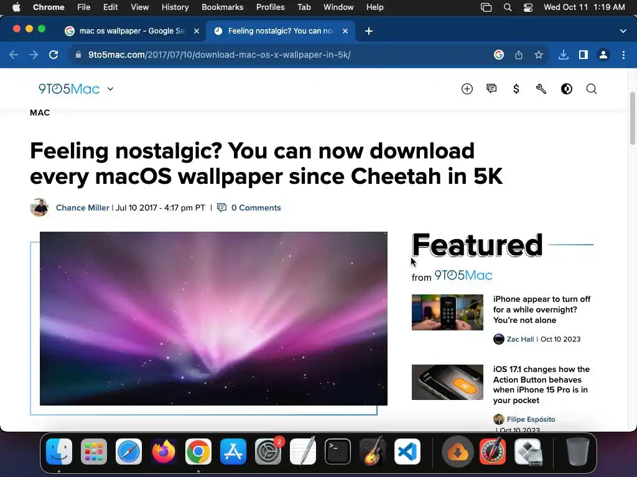
Task: Click the wrench tools icon
Action: click(x=541, y=89)
